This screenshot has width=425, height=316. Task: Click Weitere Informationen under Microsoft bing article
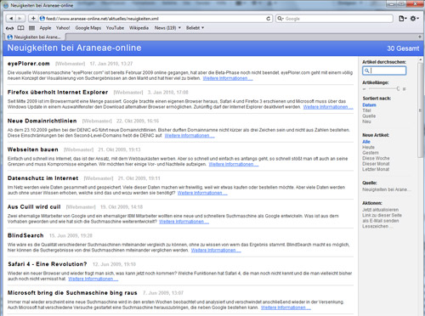click(286, 308)
